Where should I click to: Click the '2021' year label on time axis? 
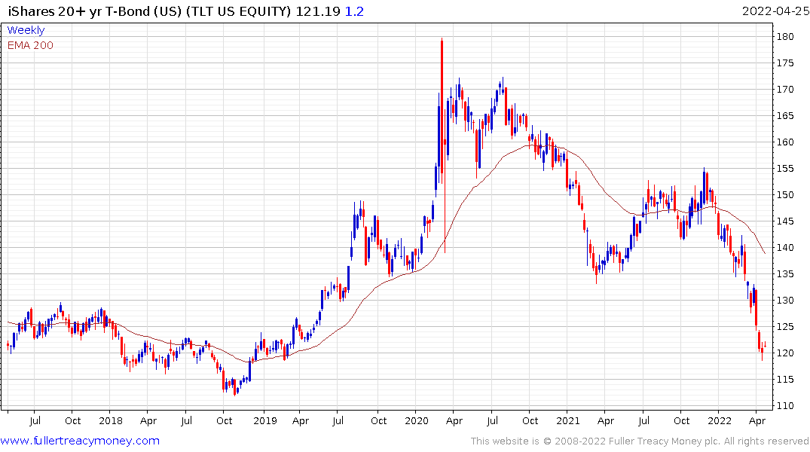click(x=567, y=420)
